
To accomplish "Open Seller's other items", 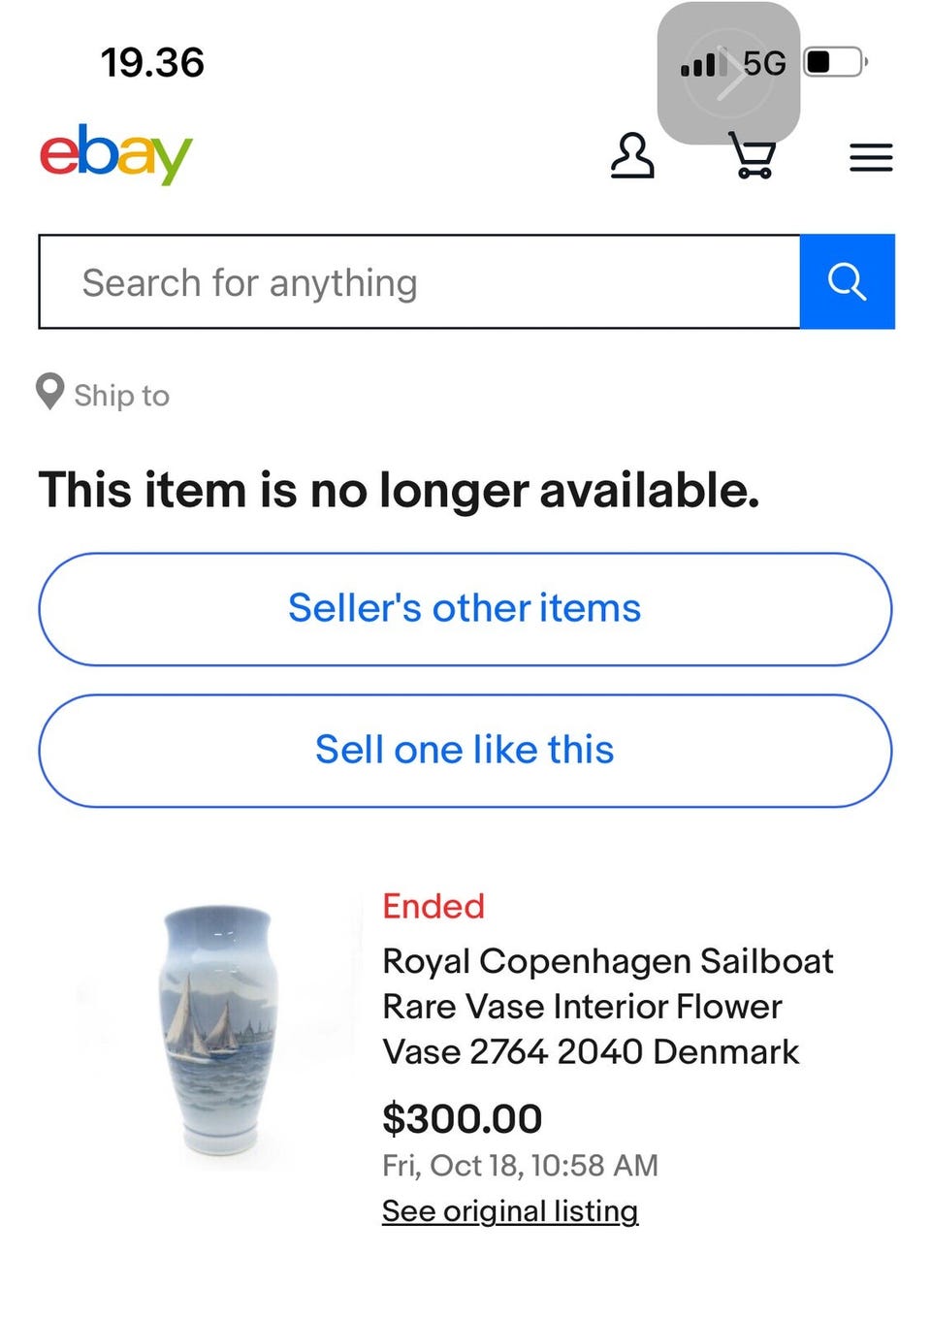I will 465,609.
